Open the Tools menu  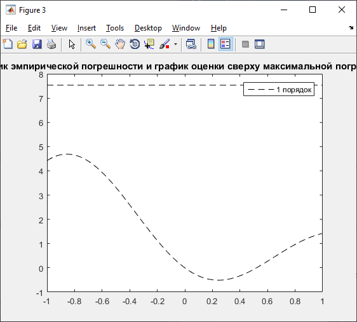[115, 28]
